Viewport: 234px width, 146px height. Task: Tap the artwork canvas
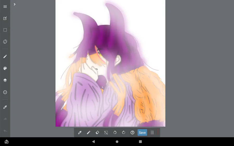point(110,63)
